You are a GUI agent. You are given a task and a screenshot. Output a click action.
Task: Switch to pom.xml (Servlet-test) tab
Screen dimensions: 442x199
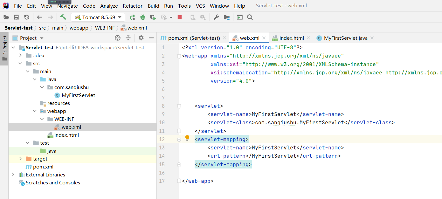click(194, 38)
